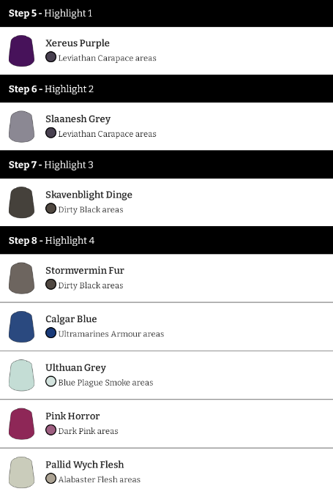Open the Xereus Purple paint name
Viewport: 333px width, 494px height.
78,43
